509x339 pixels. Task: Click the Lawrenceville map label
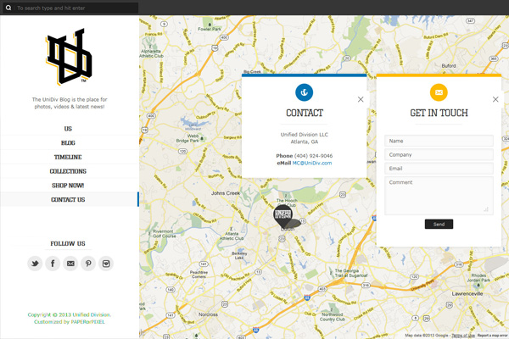click(x=467, y=293)
